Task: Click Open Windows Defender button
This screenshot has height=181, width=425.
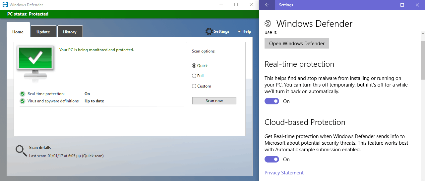Action: tap(297, 43)
